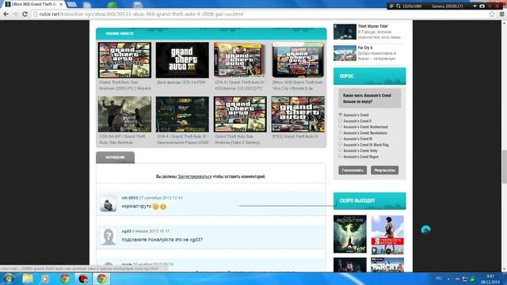The image size is (507, 285).
Task: Open the Grand Theft Auto III thumbnail
Action: click(x=182, y=60)
